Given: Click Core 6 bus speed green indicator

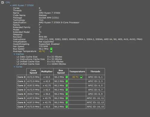Looking at the screenshot, I should coord(67,102).
